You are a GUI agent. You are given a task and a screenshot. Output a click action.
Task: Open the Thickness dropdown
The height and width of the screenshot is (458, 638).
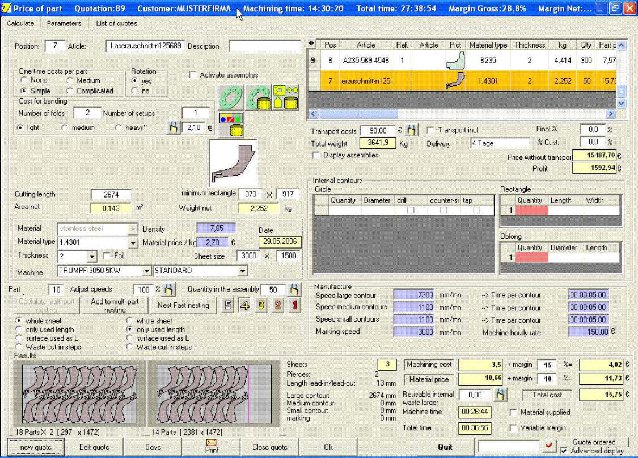point(92,256)
